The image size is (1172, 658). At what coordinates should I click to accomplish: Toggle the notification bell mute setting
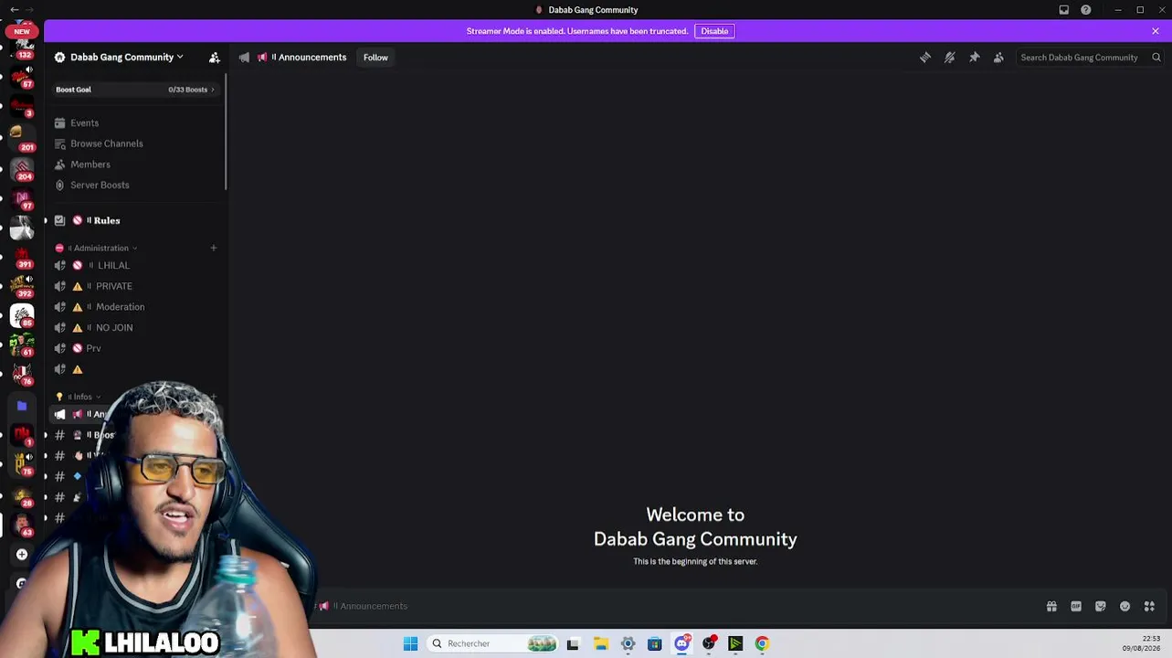pyautogui.click(x=950, y=58)
